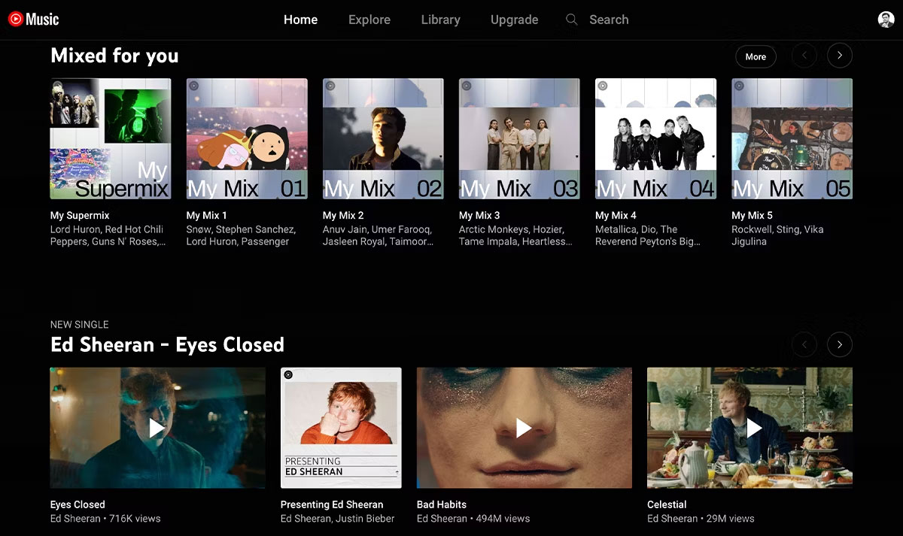This screenshot has width=903, height=536.
Task: Click 'Ed Sheeran • 716K views' text
Action: pyautogui.click(x=105, y=519)
